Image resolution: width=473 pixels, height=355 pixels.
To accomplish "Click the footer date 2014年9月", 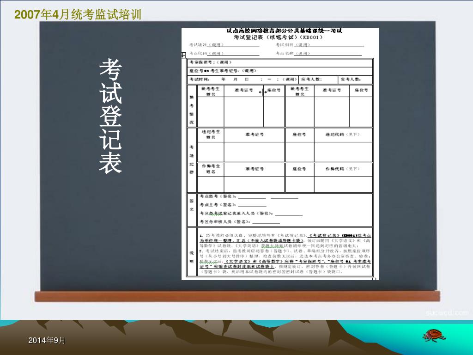I will 47,340.
